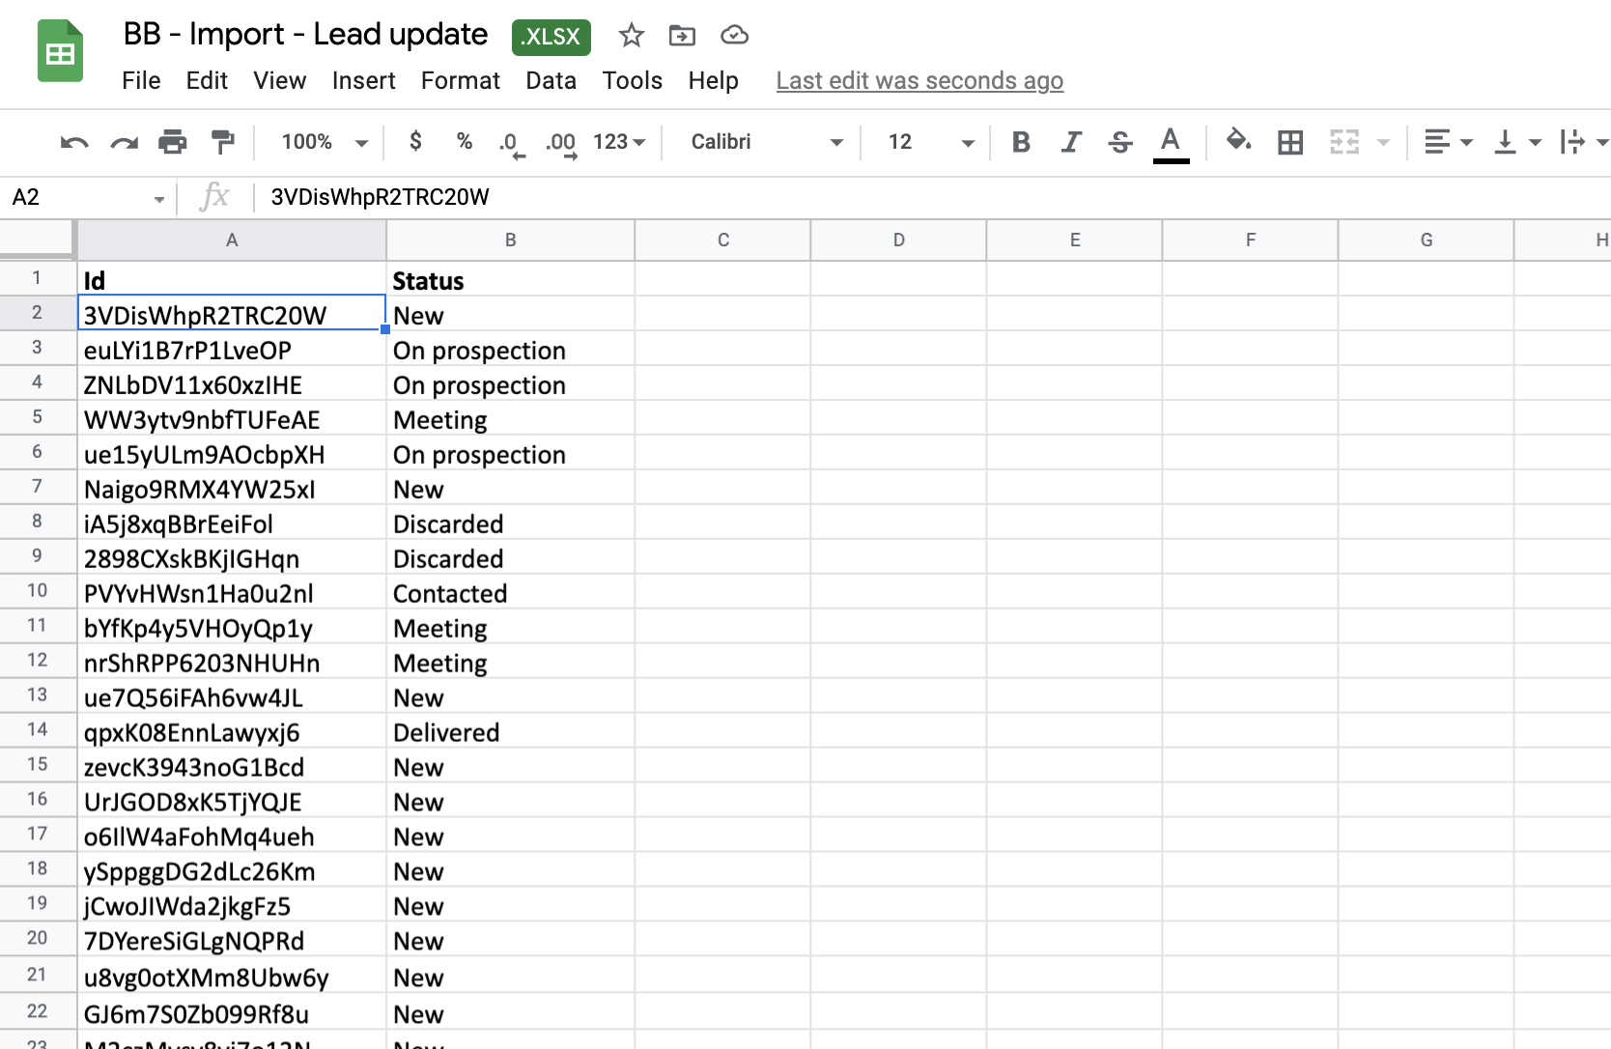Open the Help menu
1611x1049 pixels.
coord(713,80)
